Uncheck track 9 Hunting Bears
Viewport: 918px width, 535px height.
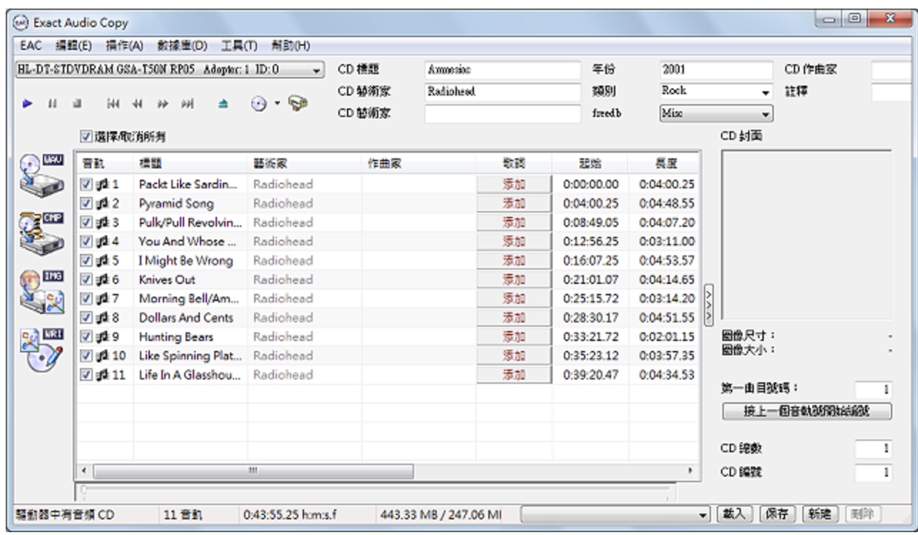(86, 337)
